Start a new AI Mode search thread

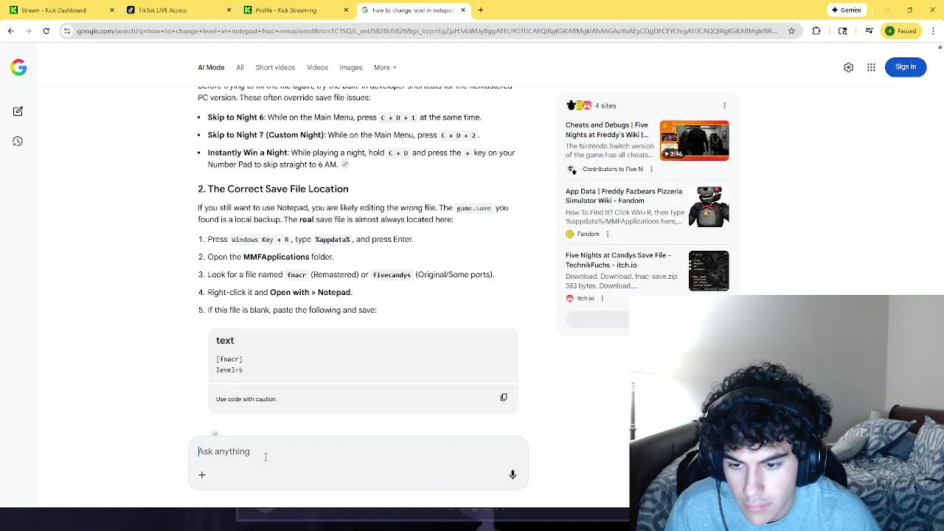[18, 111]
